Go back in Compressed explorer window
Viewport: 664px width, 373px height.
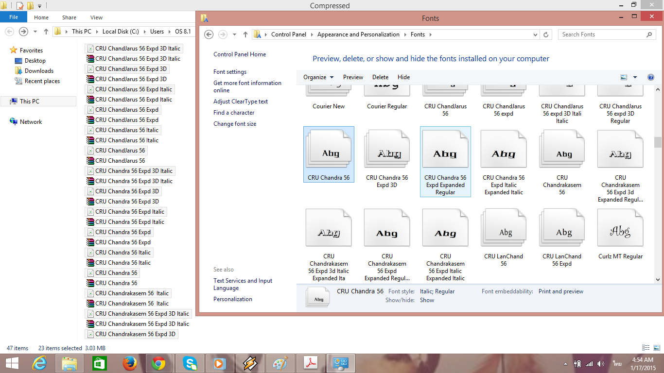coord(9,31)
